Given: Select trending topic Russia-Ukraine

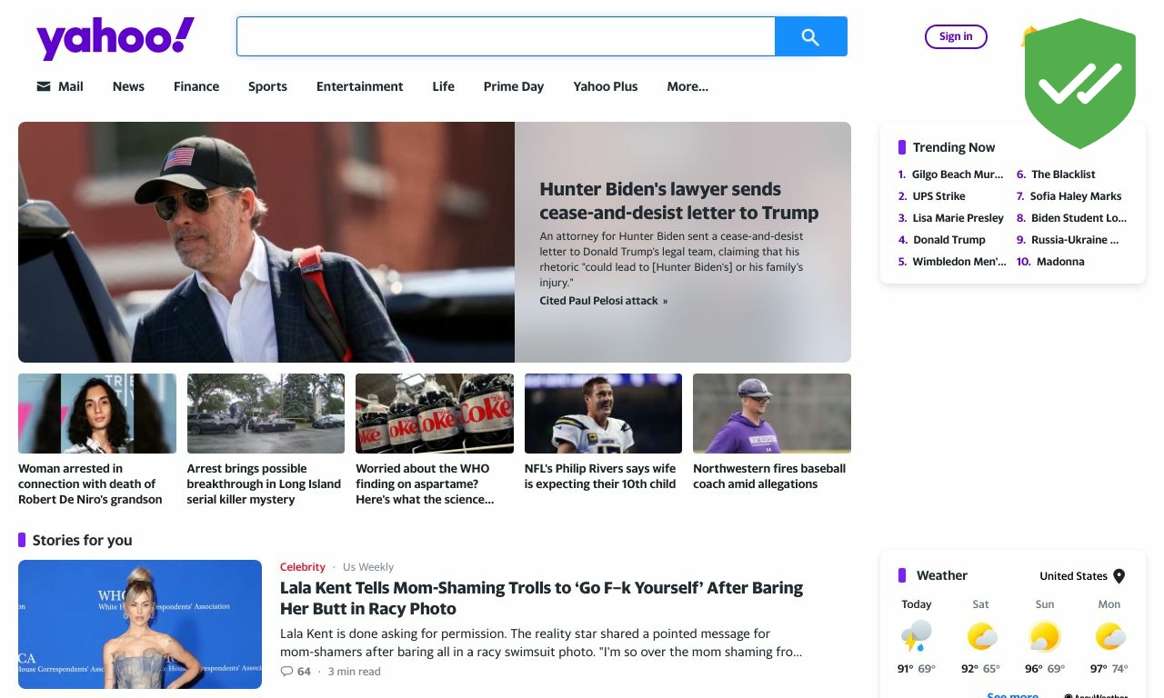Looking at the screenshot, I should click(x=1075, y=240).
